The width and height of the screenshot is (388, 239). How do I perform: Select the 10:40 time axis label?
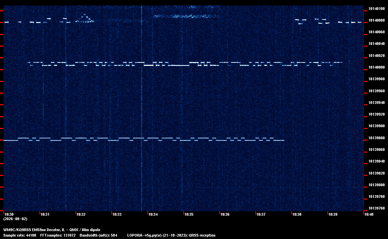[x=369, y=214]
